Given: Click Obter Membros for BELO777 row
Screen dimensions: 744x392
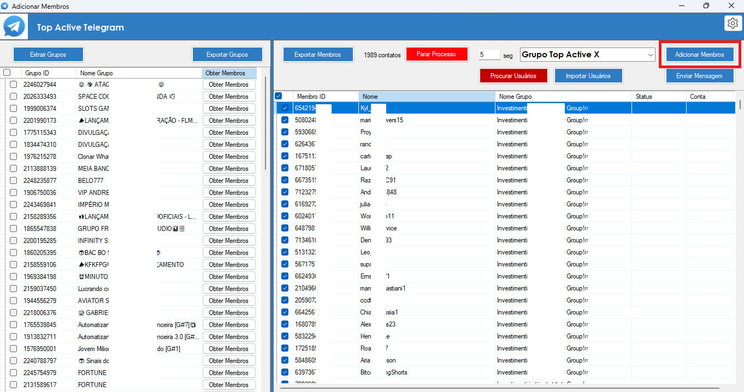Looking at the screenshot, I should pos(229,181).
